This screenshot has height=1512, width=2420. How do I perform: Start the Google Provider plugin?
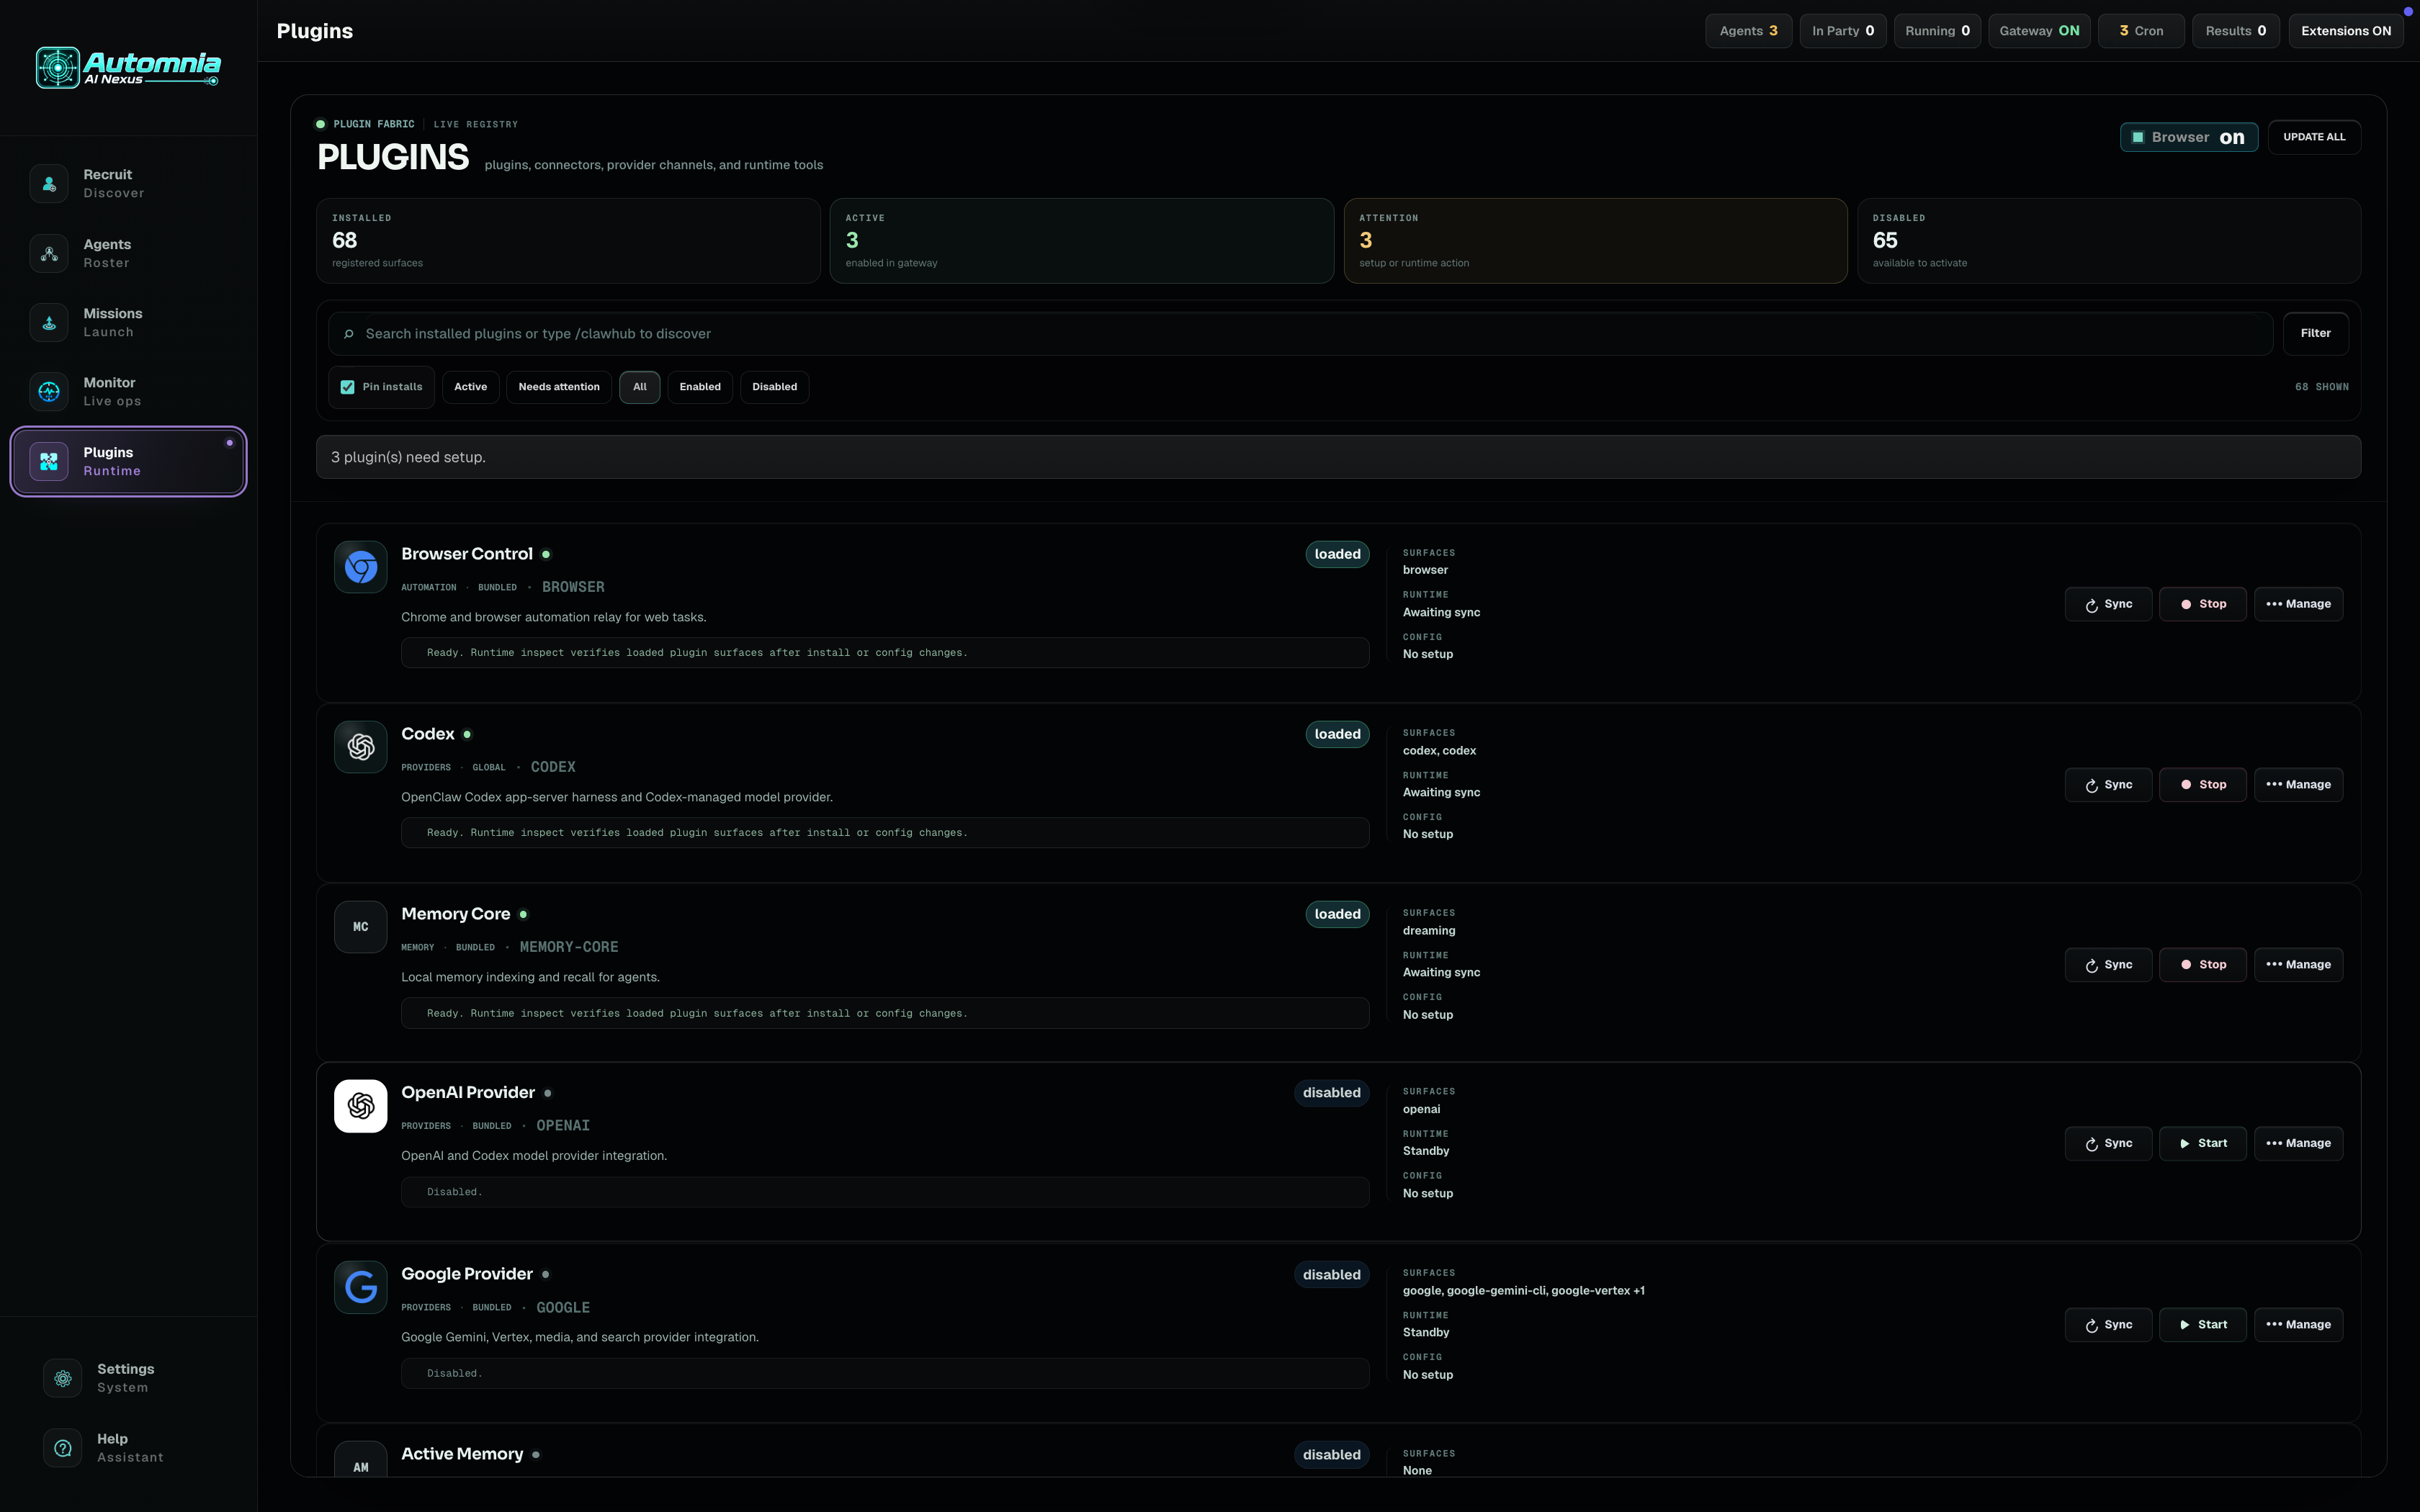(x=2203, y=1325)
